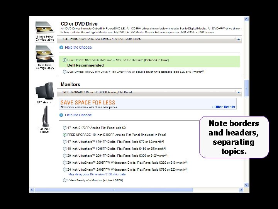Collapse the Monitors section arrow

[239, 92]
